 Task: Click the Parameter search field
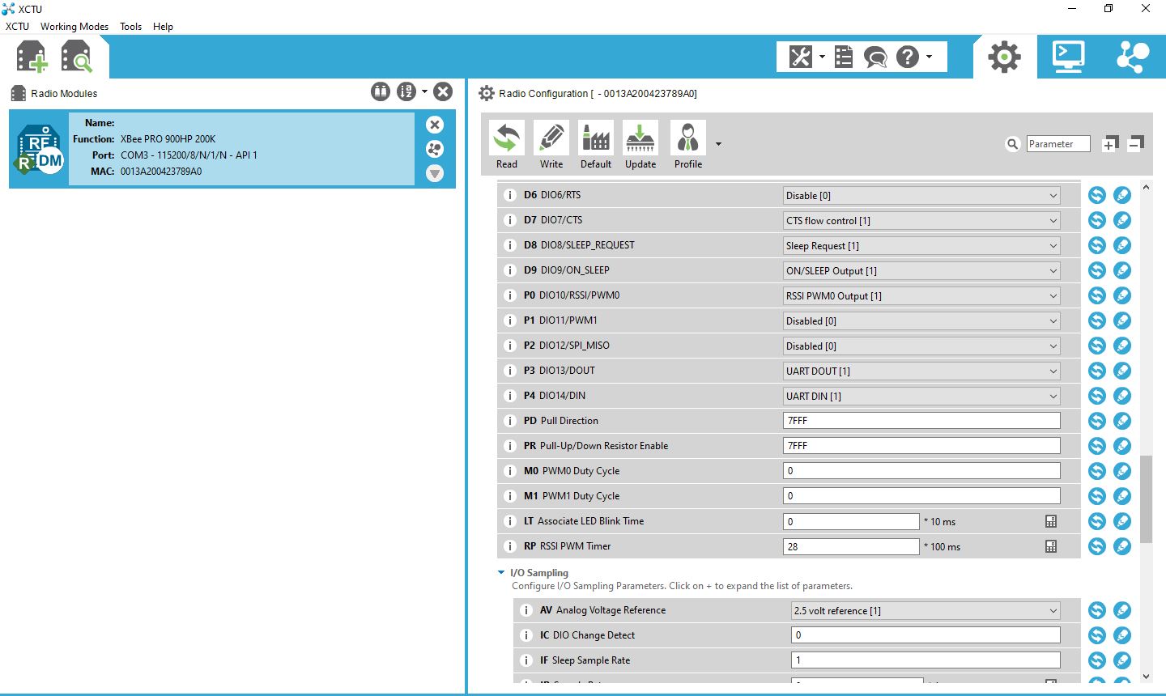(1057, 144)
